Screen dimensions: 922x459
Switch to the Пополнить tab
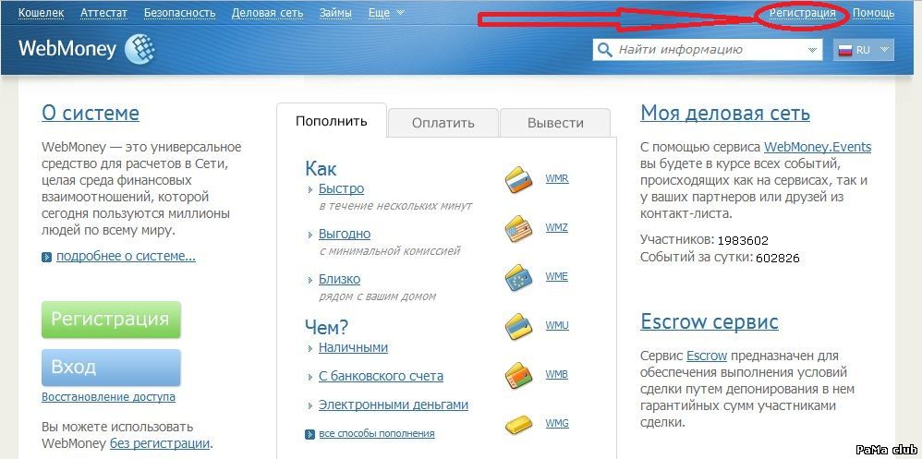pos(332,121)
